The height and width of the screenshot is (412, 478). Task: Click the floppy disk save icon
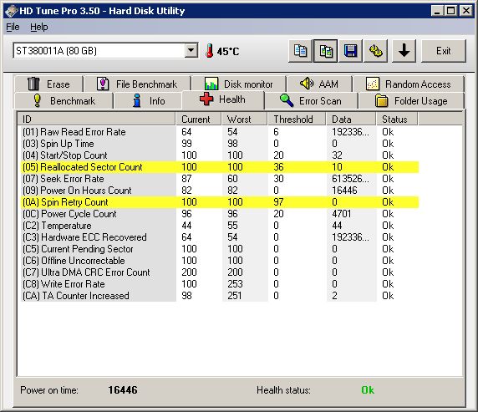(351, 51)
